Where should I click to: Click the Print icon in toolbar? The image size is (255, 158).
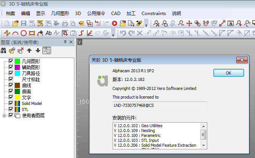(65, 23)
